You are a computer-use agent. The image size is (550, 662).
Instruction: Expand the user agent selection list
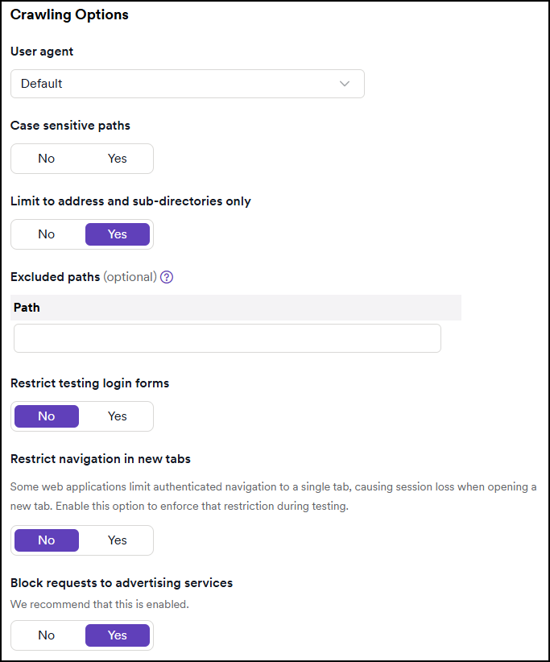coord(187,84)
